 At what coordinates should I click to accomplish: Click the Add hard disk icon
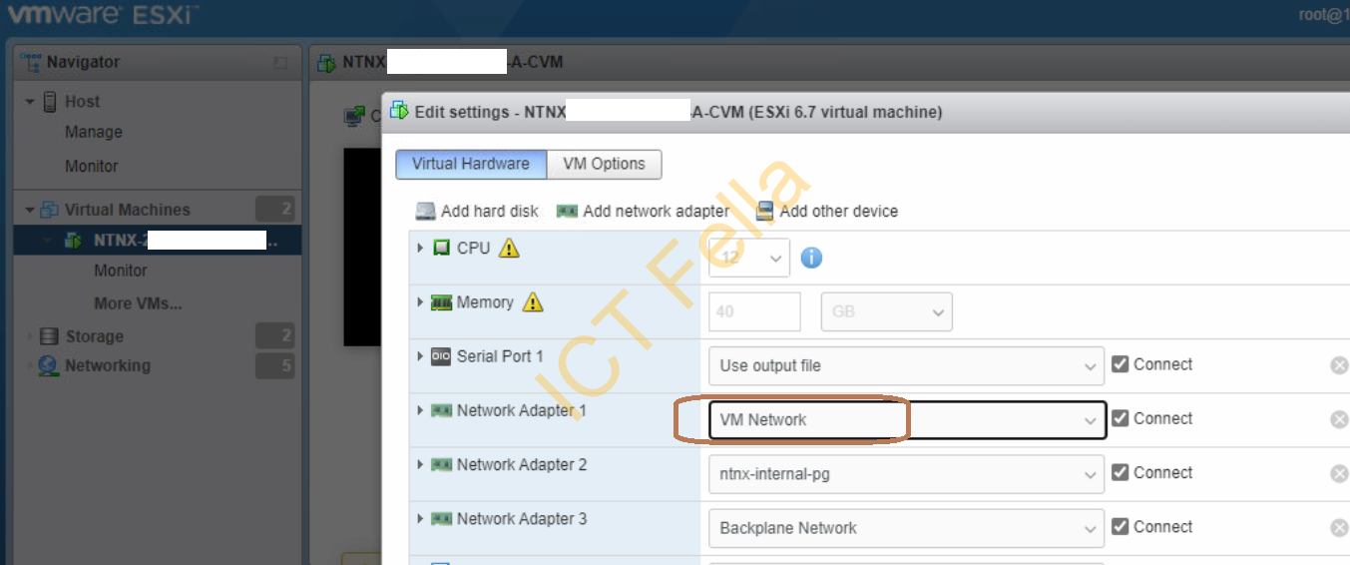[426, 211]
